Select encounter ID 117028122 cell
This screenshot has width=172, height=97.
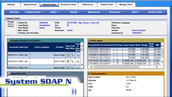pyautogui.click(x=94, y=58)
